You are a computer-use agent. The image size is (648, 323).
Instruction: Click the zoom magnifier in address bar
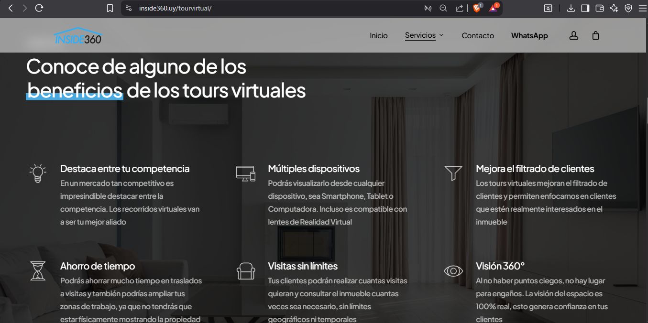[443, 8]
